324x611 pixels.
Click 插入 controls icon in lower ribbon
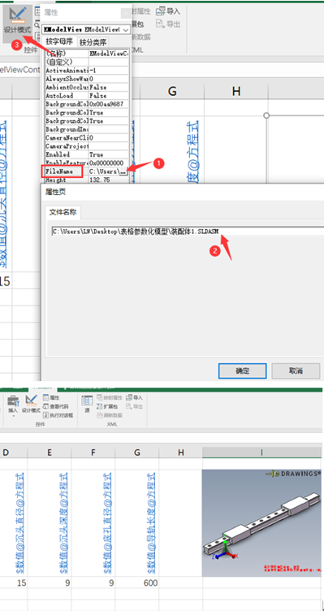[13, 401]
